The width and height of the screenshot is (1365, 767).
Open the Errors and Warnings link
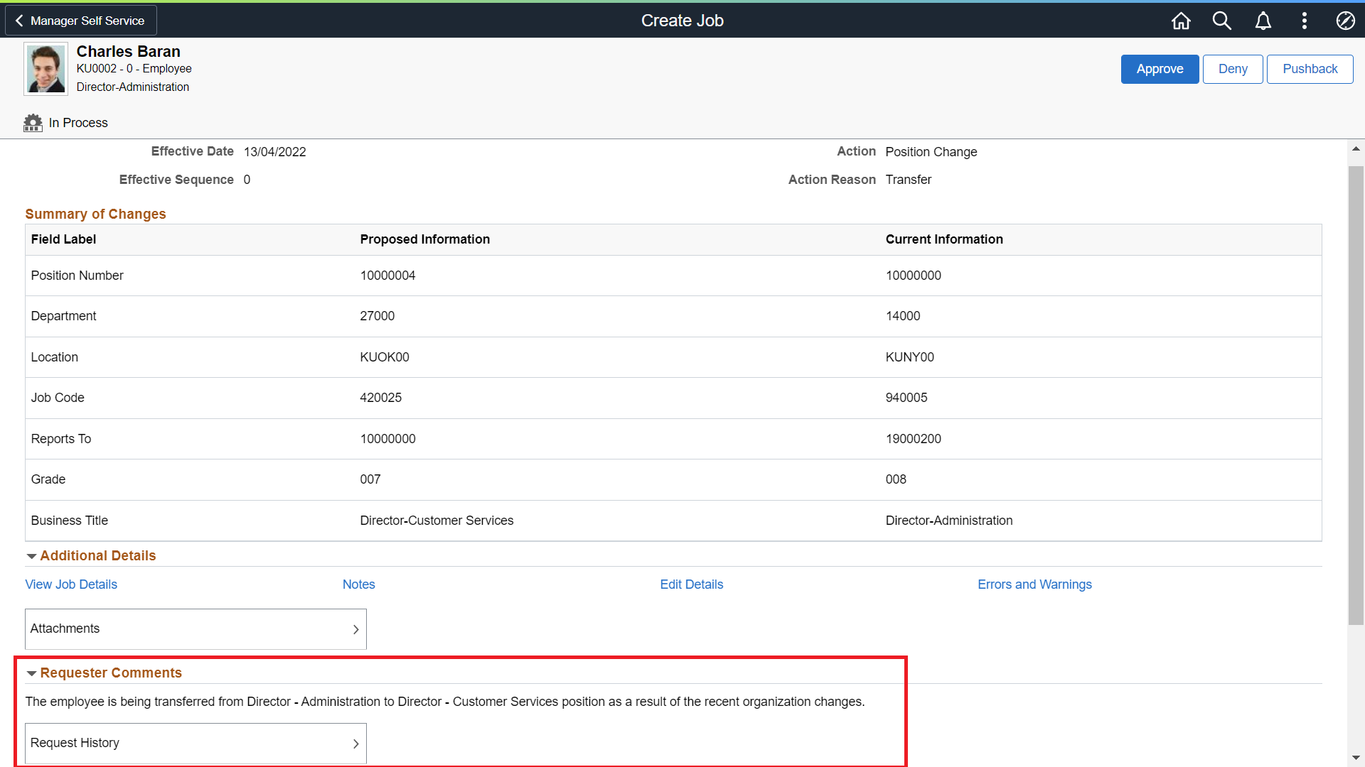pyautogui.click(x=1034, y=584)
